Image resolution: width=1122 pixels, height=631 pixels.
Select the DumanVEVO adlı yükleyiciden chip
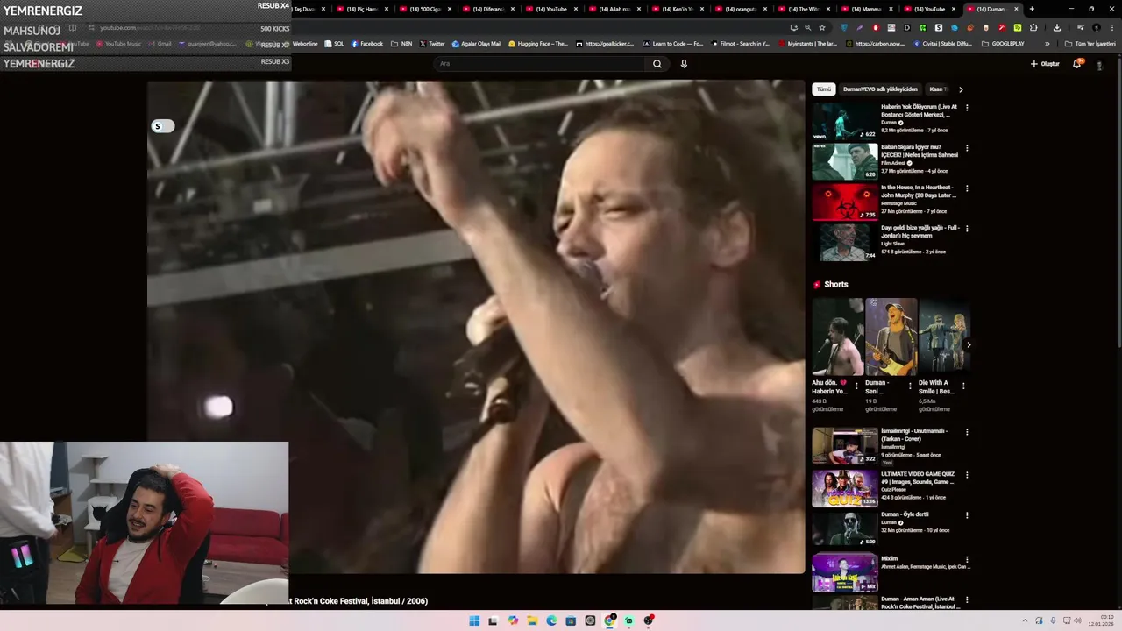880,89
